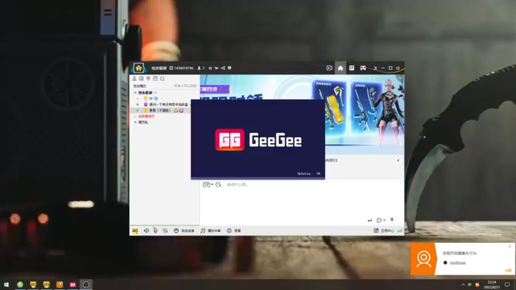Expand the last sub-channel in the tree

pyautogui.click(x=135, y=122)
